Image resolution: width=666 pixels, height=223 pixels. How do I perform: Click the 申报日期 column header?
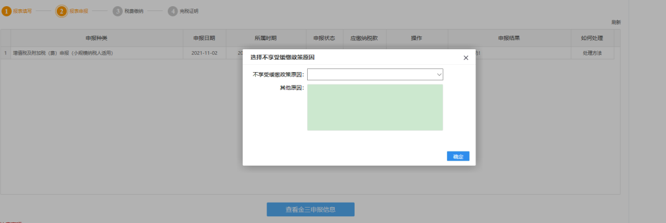point(204,38)
